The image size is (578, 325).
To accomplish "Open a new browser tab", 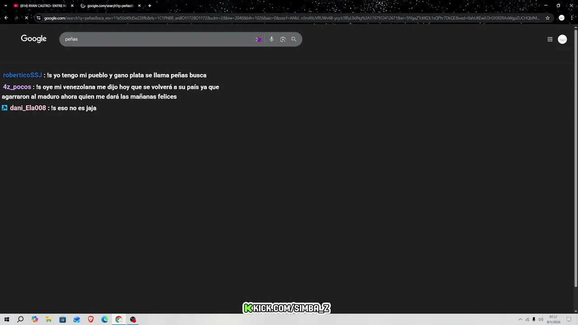I will 149,6.
